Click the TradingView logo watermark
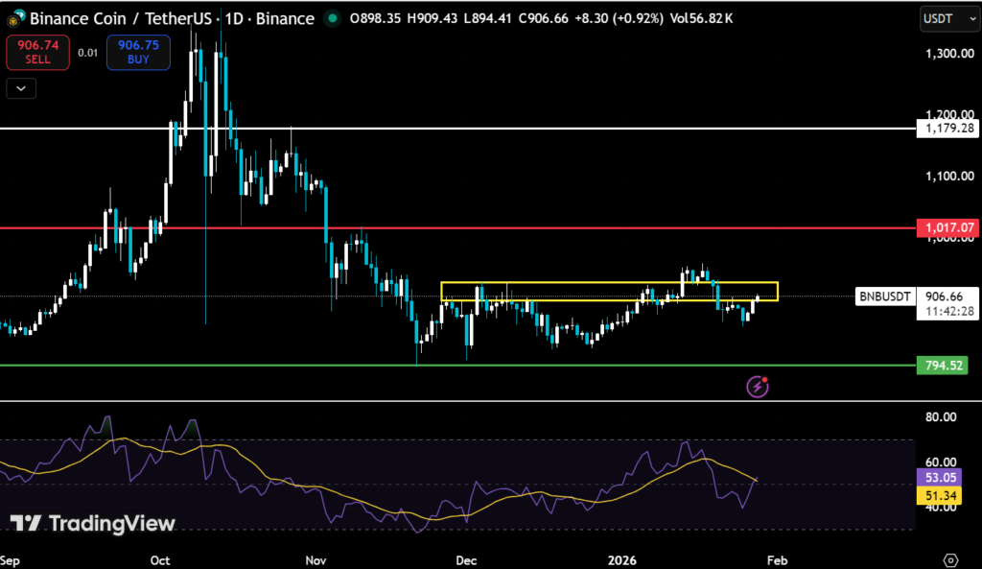This screenshot has height=569, width=982. [93, 525]
